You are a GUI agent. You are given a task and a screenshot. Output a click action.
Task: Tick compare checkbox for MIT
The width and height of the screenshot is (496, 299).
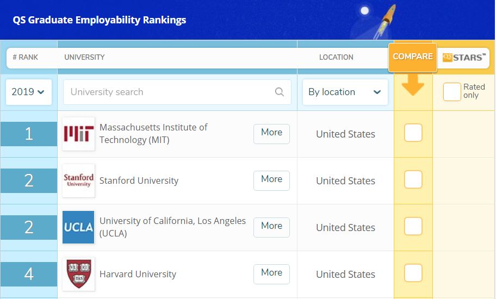[x=413, y=133]
